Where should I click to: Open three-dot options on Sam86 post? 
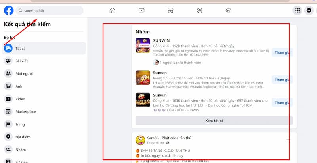pos(288,140)
